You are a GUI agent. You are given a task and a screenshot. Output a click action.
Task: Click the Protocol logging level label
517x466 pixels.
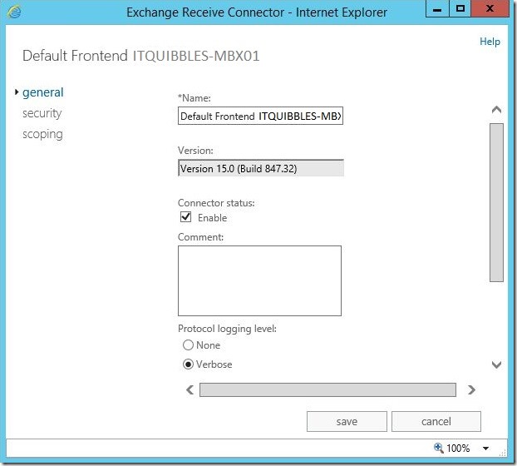[x=227, y=329]
